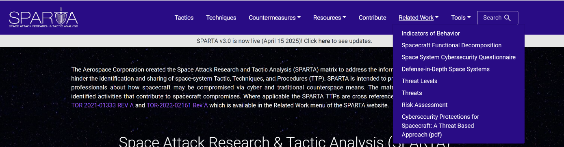Open the Techniques page
This screenshot has width=564, height=147.
pyautogui.click(x=221, y=18)
